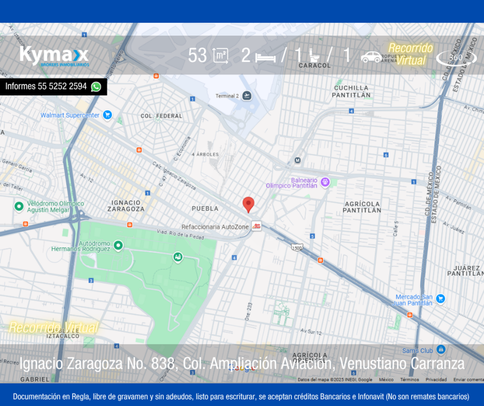Screen dimensions: 484x406
Task: Open the WhatsApp icon beside Informes
Action: point(96,87)
